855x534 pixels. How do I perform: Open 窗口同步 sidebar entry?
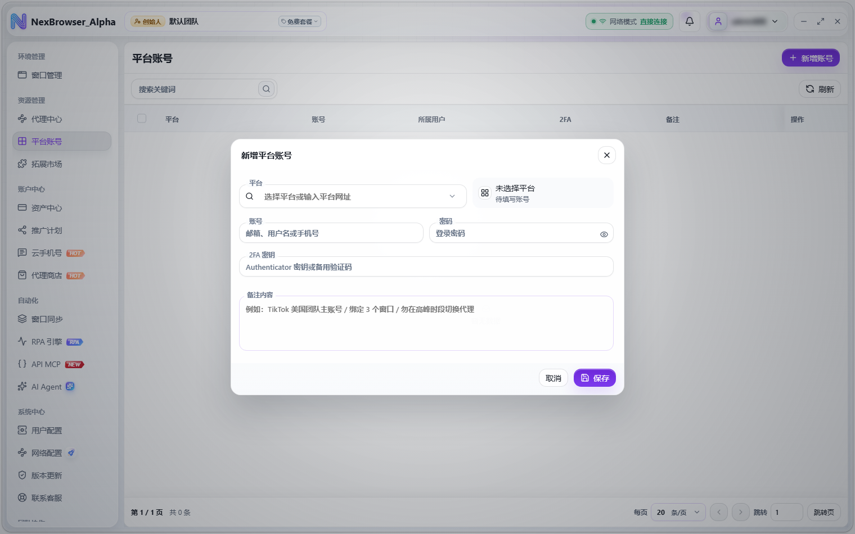tap(62, 319)
